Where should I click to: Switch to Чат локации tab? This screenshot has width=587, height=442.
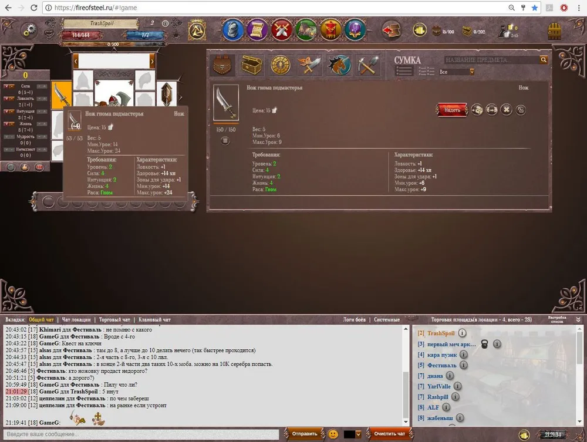point(76,320)
